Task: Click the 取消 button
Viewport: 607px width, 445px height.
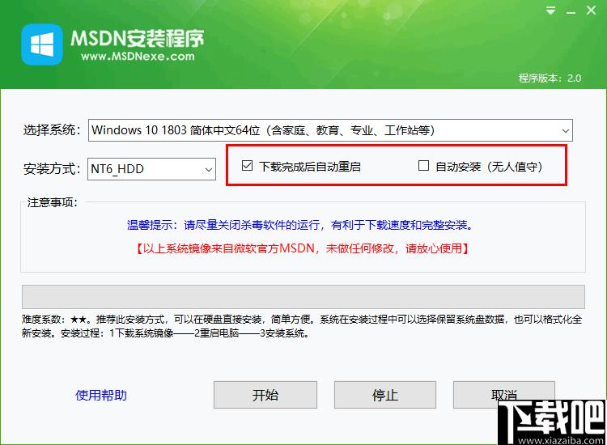Action: [x=504, y=395]
